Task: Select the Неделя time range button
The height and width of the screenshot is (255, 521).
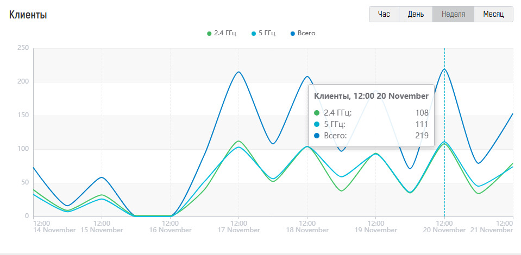Action: 453,14
